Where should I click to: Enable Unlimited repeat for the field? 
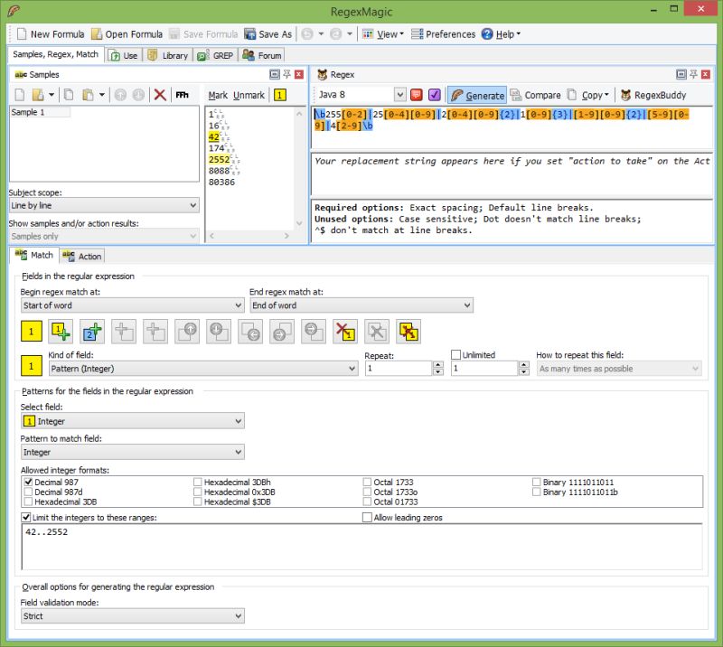456,356
